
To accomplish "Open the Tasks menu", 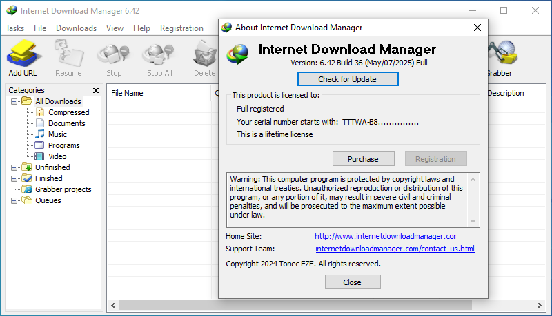I will pos(14,28).
